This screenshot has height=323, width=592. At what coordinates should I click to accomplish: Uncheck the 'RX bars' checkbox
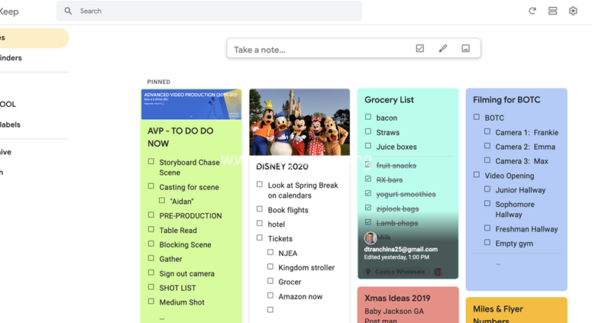(368, 179)
